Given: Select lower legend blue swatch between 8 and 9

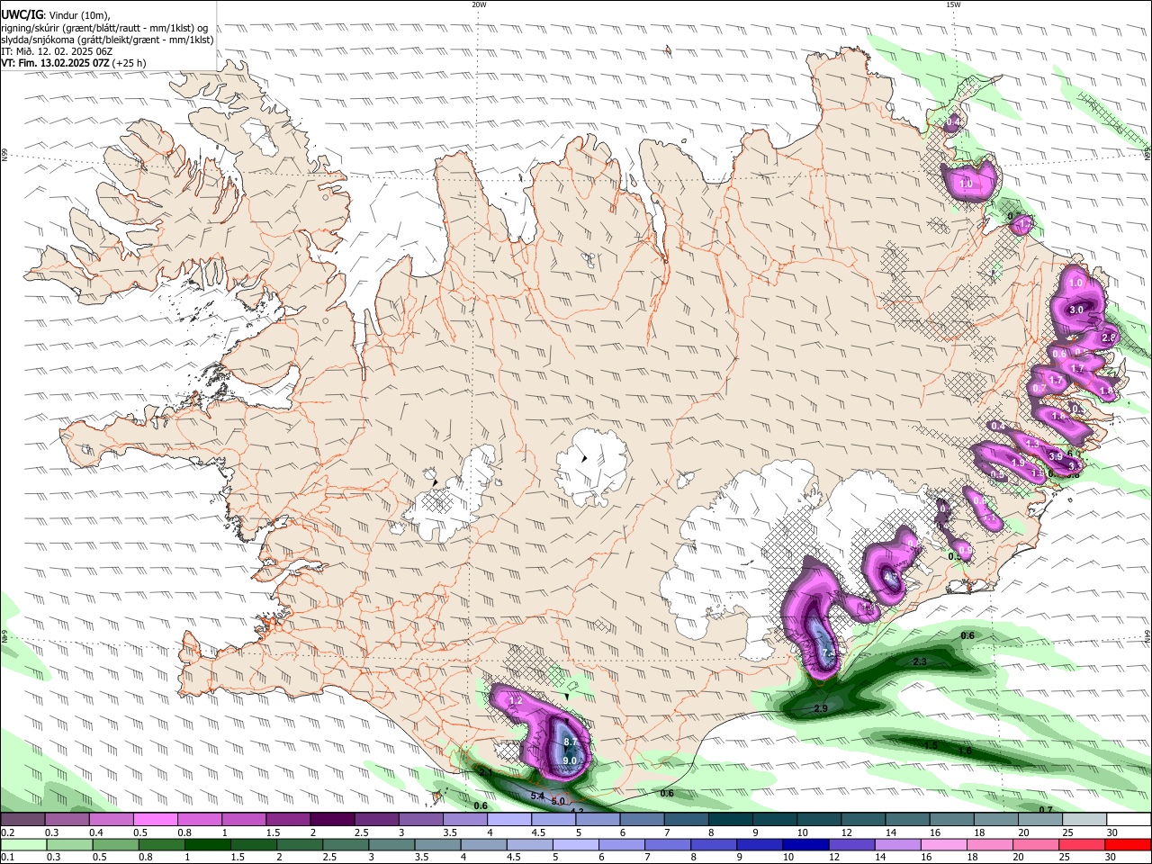Looking at the screenshot, I should coord(714,844).
